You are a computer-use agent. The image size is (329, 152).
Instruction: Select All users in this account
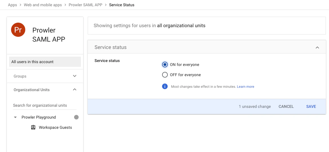point(45,62)
